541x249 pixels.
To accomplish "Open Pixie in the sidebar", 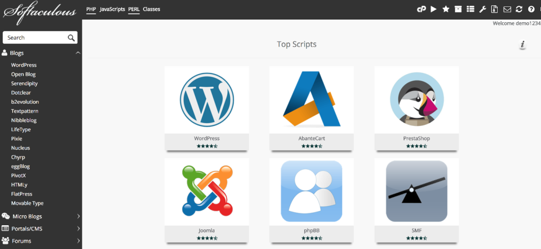I will click(x=16, y=139).
